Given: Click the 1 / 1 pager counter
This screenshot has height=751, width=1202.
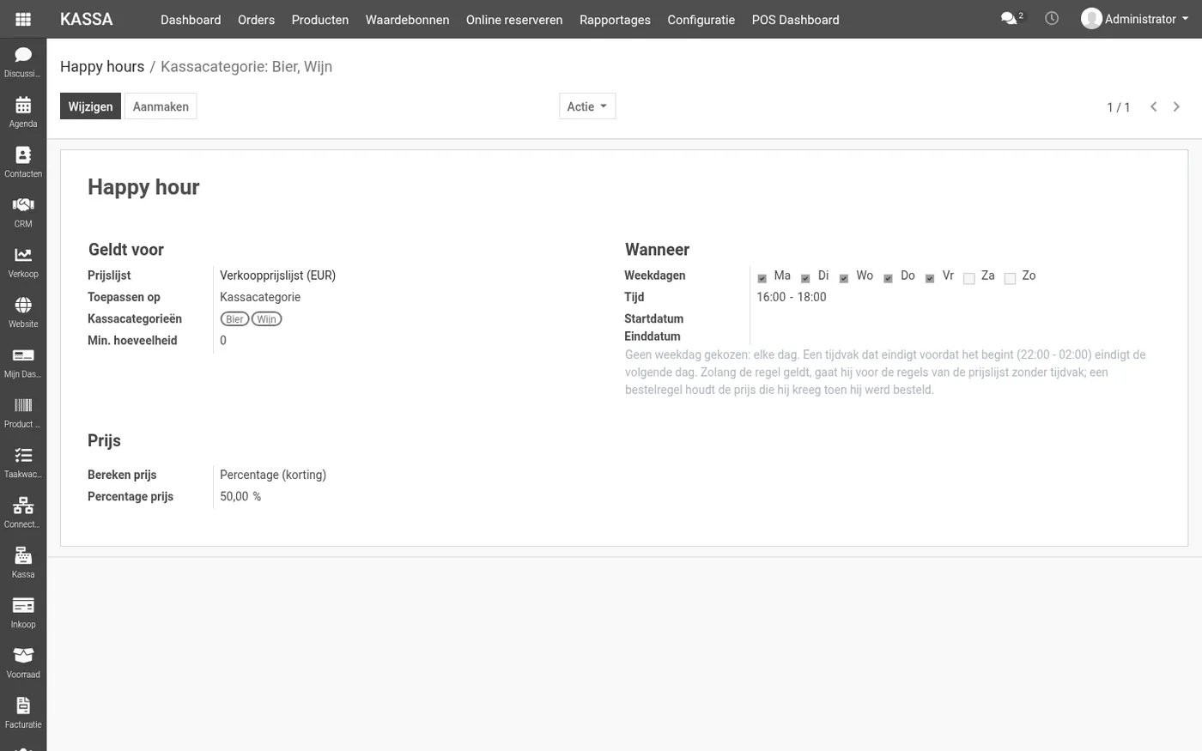Looking at the screenshot, I should tap(1119, 107).
